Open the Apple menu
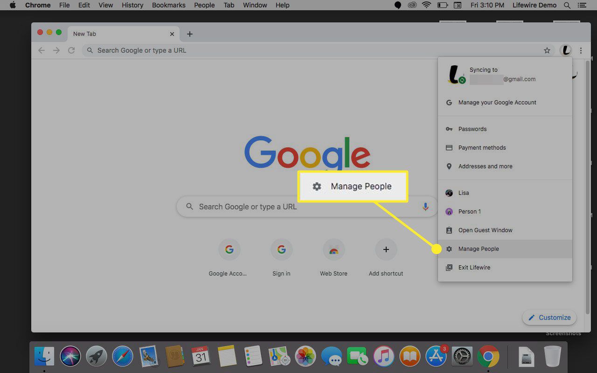The image size is (597, 373). [x=13, y=5]
